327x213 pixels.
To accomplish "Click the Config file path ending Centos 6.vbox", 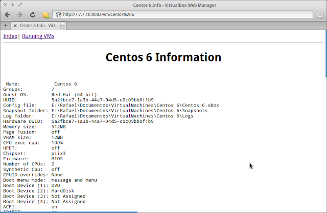I will click(x=135, y=105).
